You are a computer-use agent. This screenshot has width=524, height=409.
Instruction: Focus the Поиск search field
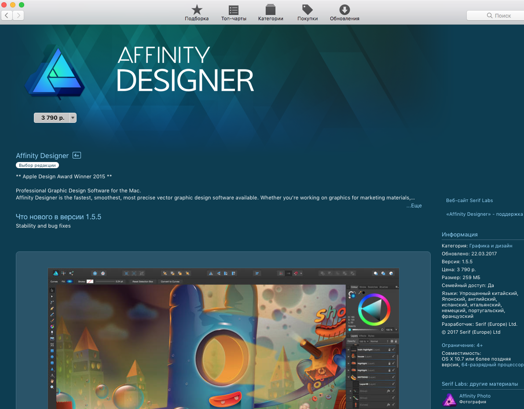(x=496, y=15)
